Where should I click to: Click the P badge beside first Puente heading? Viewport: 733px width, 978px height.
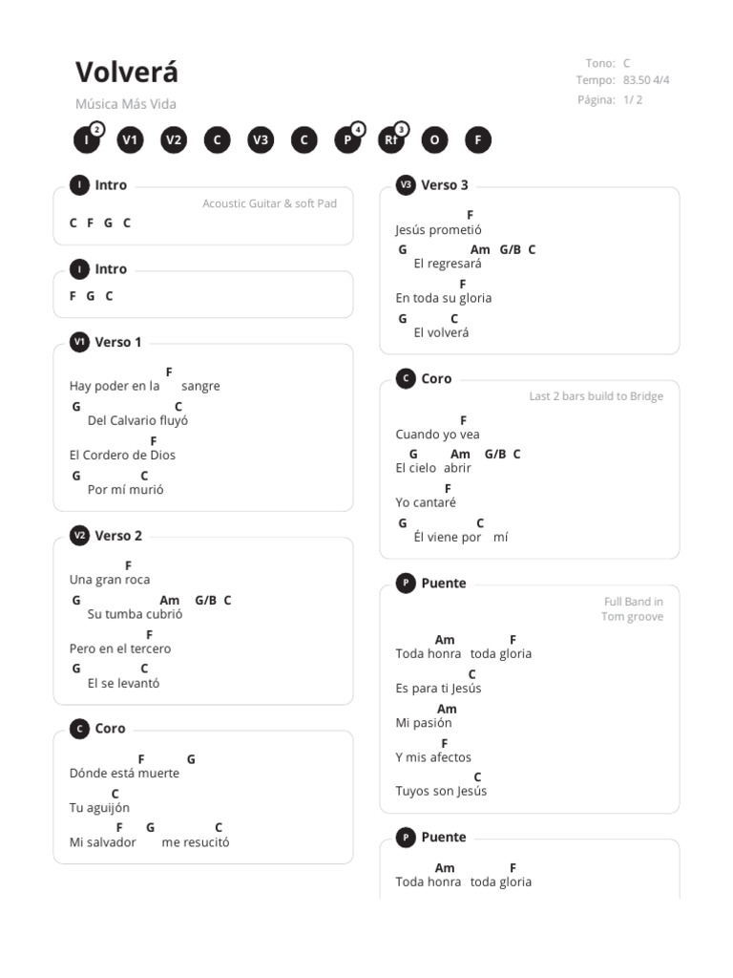click(x=406, y=584)
